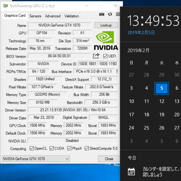This screenshot has width=181, height=181.
Task: Toggle the PhysX checkbox
Action: [69, 148]
